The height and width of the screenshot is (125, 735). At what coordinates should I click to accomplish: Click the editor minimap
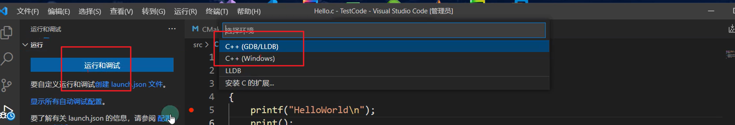730,54
